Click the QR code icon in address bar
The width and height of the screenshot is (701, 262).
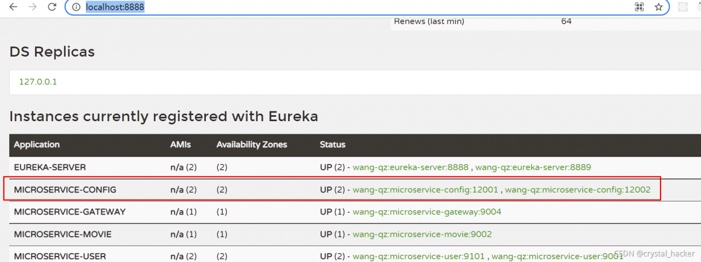pos(639,7)
